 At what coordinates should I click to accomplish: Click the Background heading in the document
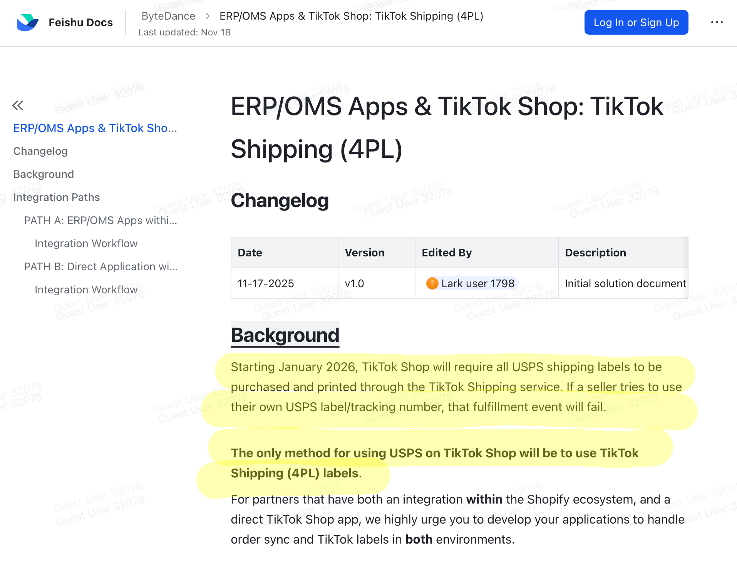point(285,335)
